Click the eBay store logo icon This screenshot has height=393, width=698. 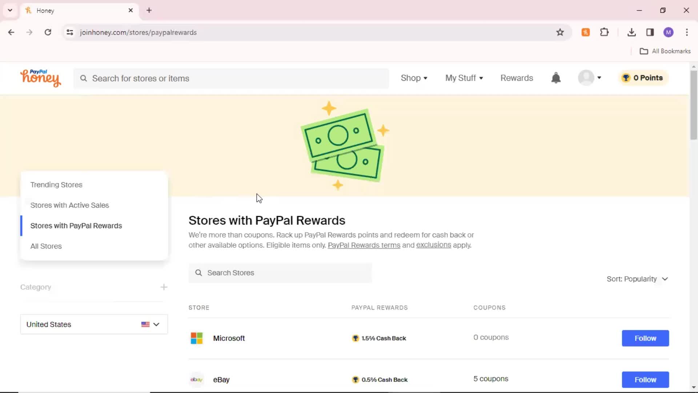(197, 380)
